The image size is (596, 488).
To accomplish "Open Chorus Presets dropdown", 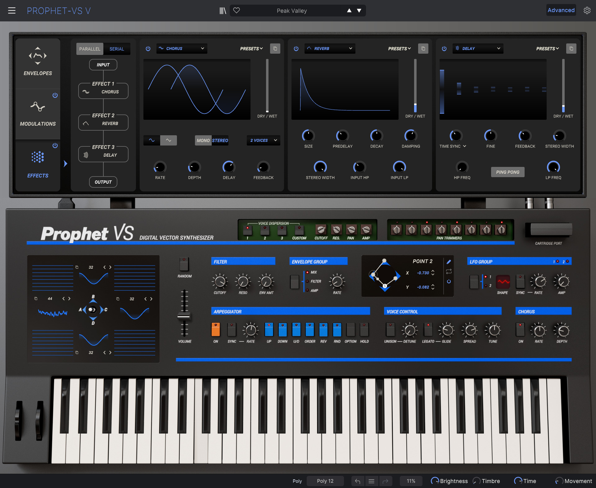I will [251, 49].
